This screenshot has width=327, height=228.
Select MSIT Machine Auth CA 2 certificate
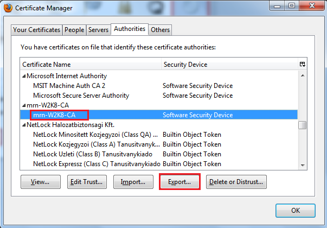pos(69,86)
